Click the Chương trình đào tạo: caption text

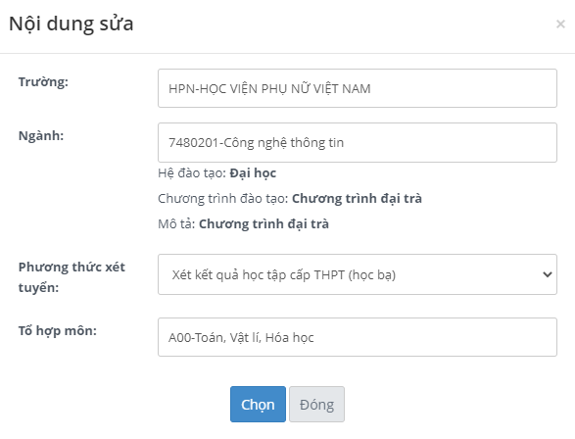pyautogui.click(x=223, y=198)
